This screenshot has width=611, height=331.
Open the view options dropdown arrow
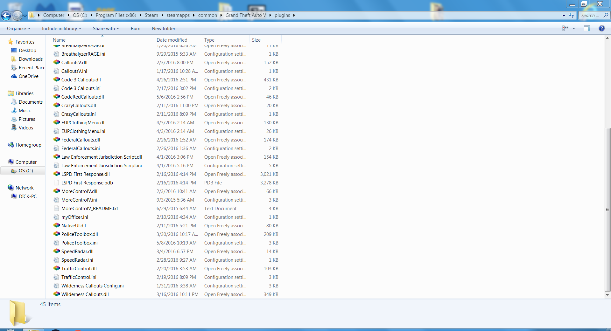574,28
